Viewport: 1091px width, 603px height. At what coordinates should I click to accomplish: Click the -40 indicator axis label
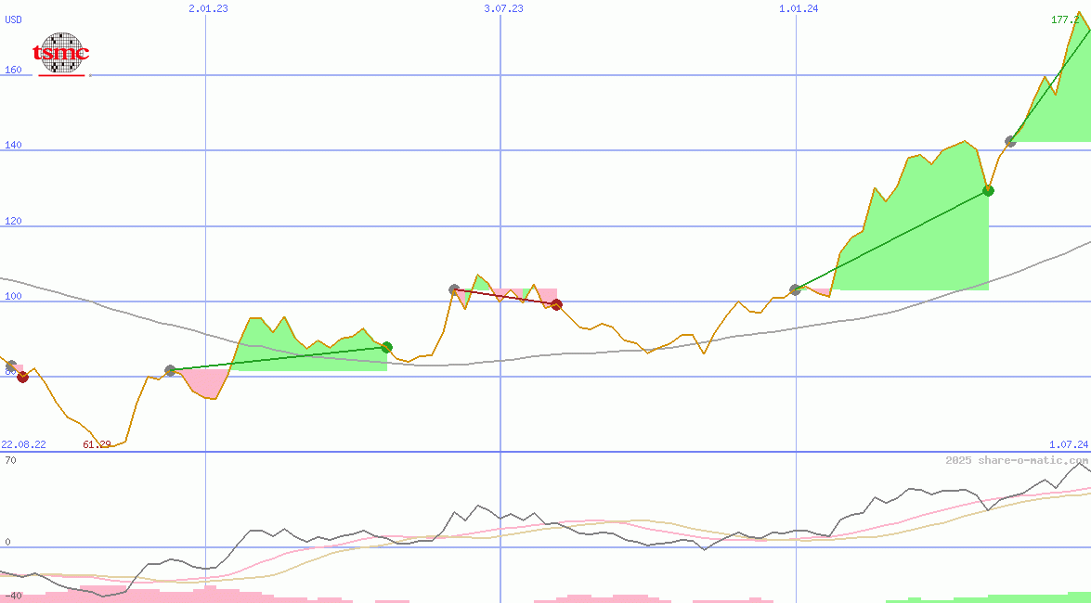(11, 597)
